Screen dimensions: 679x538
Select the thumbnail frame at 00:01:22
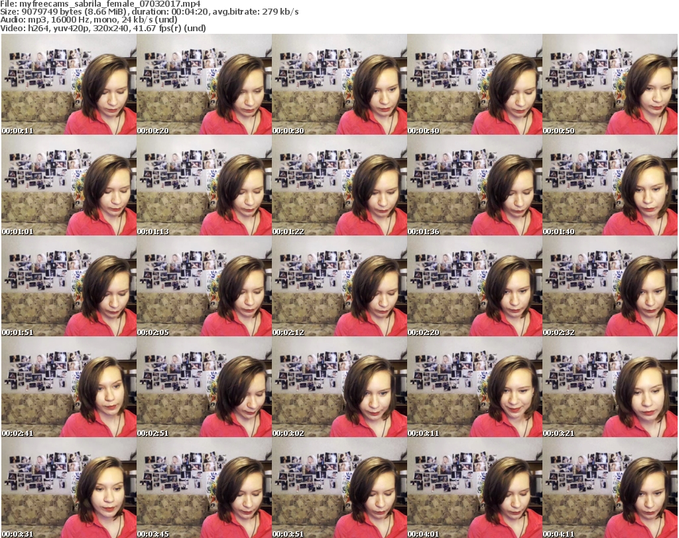coord(339,185)
